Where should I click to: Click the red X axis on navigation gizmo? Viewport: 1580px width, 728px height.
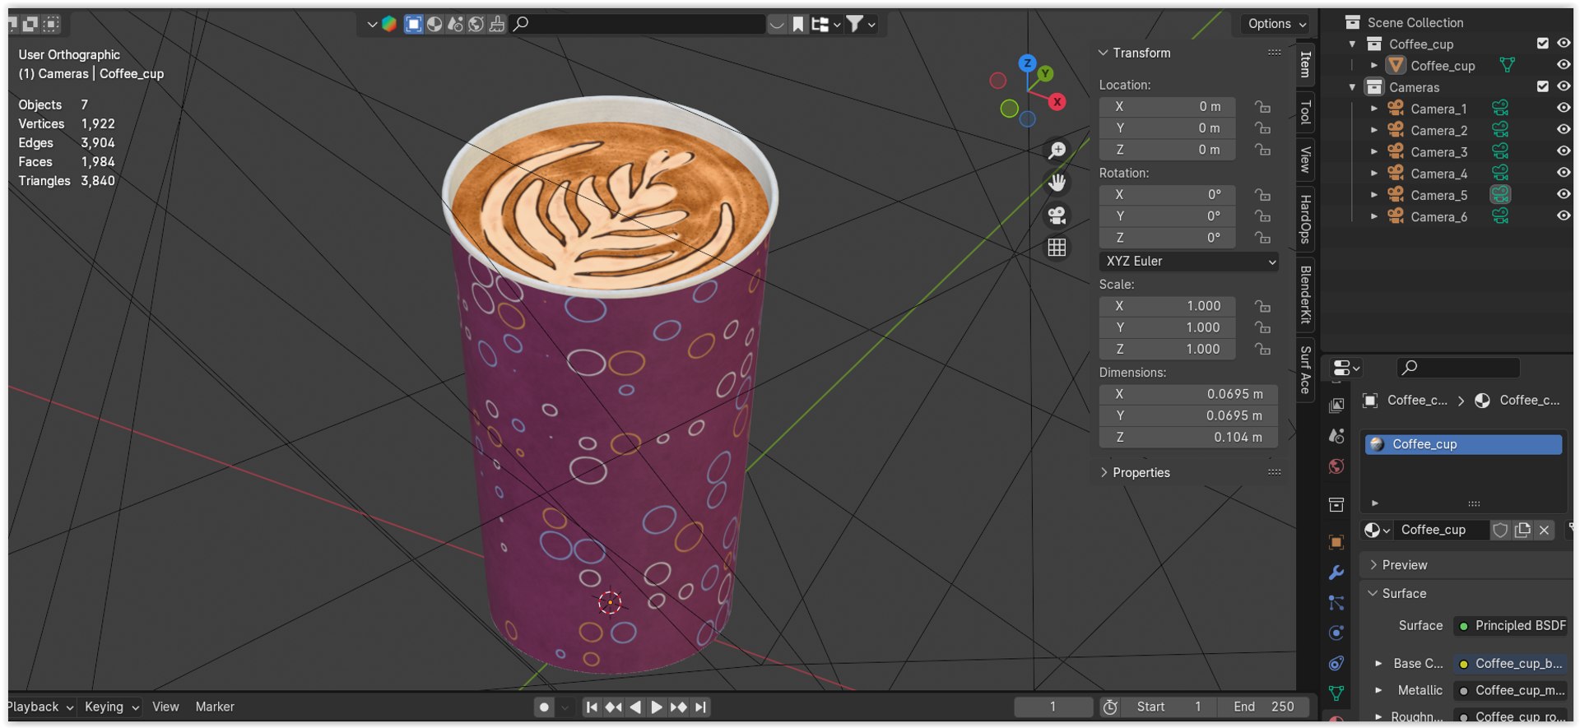[1057, 102]
